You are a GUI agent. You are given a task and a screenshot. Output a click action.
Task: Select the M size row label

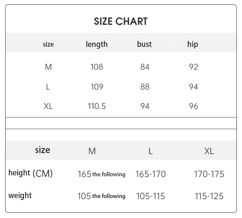[48, 67]
